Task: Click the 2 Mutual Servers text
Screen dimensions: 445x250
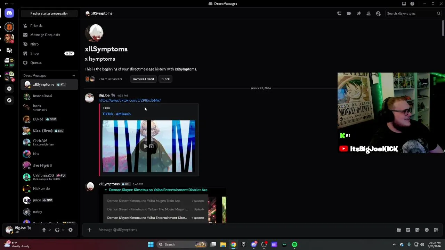Action: 110,79
